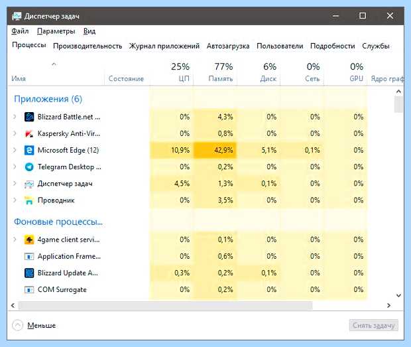Click the Диспетчер задач row icon
The width and height of the screenshot is (411, 347).
tap(29, 184)
